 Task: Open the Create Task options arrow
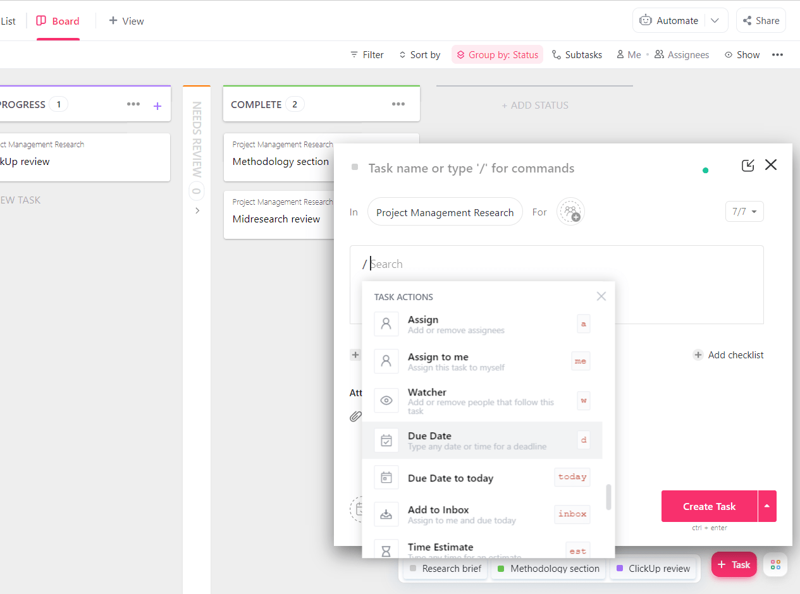[767, 506]
